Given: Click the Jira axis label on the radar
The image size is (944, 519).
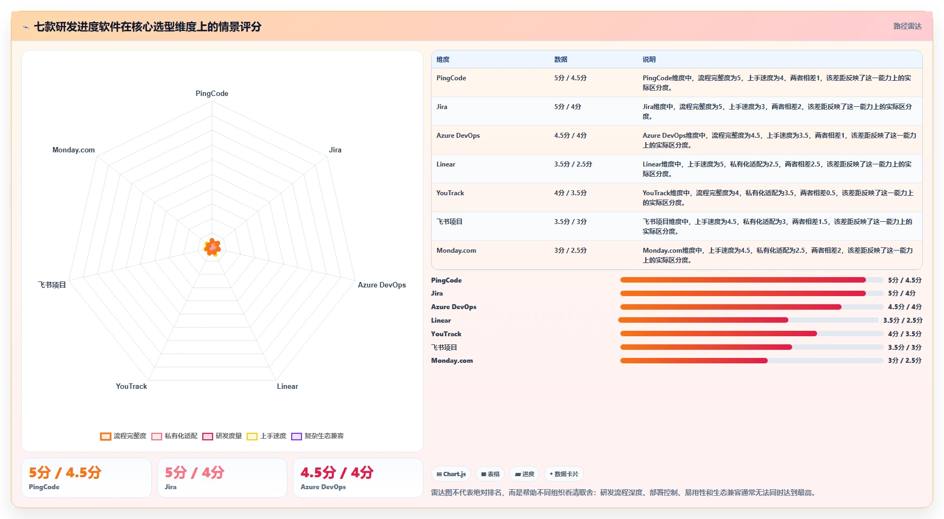Looking at the screenshot, I should pyautogui.click(x=335, y=150).
